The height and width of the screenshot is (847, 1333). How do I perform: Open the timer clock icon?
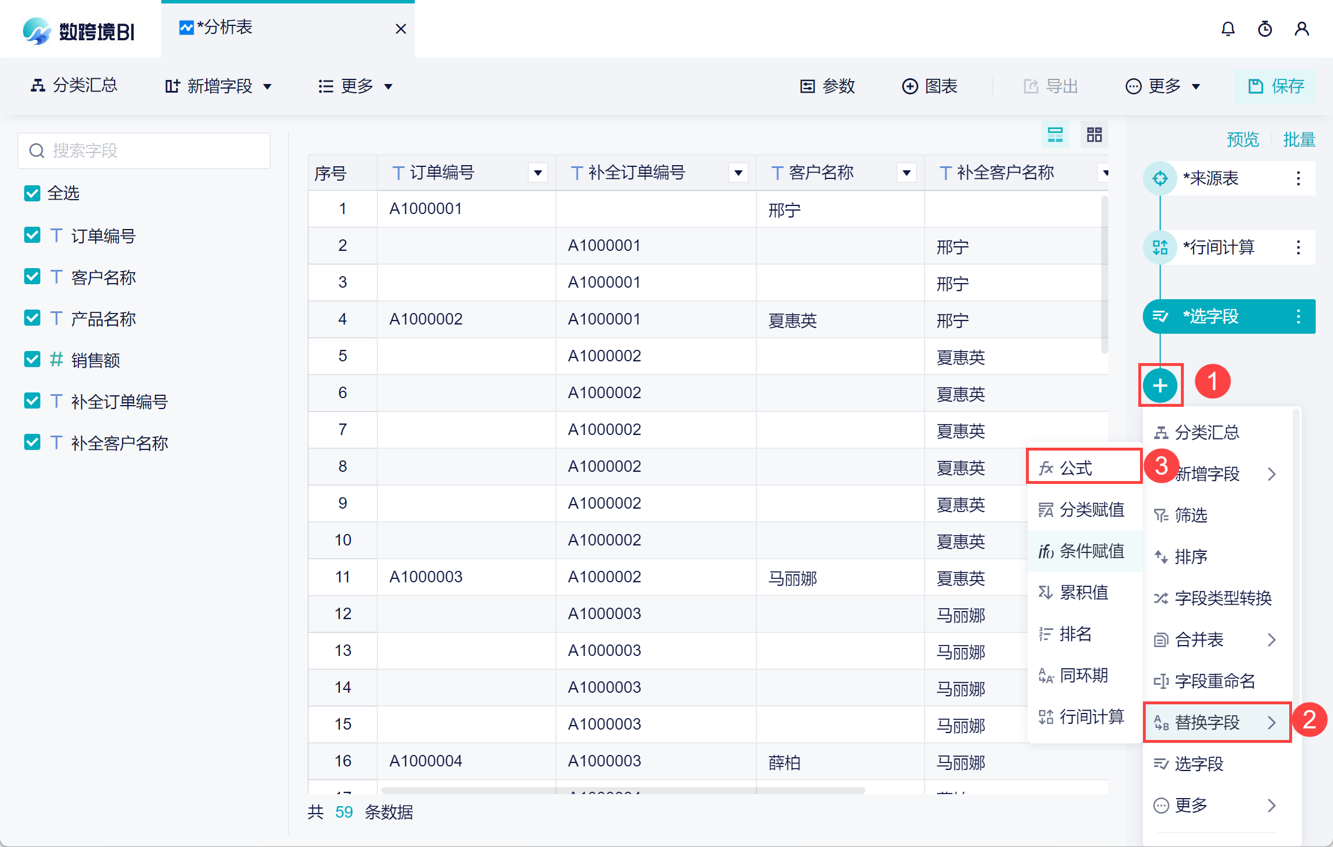click(x=1264, y=29)
